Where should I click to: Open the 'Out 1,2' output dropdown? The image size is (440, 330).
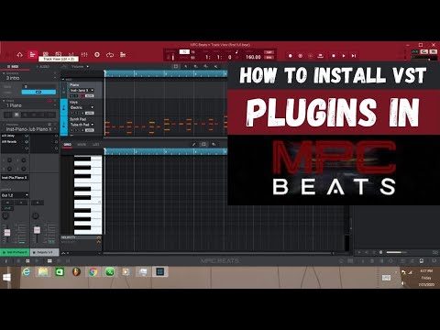coord(15,195)
